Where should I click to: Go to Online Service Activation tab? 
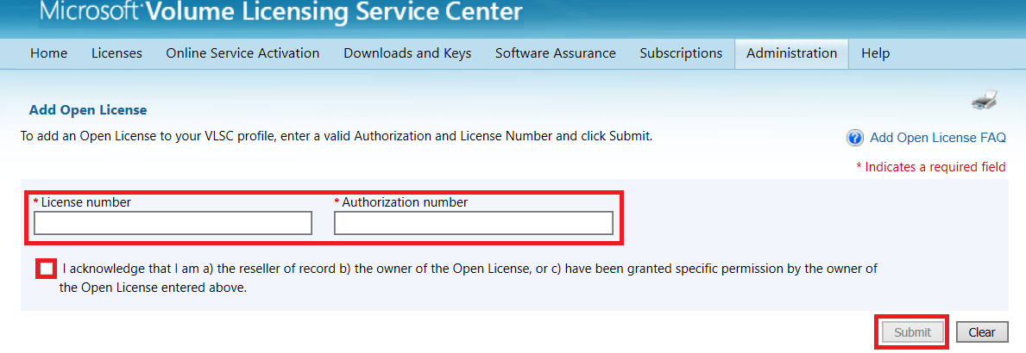pyautogui.click(x=242, y=53)
